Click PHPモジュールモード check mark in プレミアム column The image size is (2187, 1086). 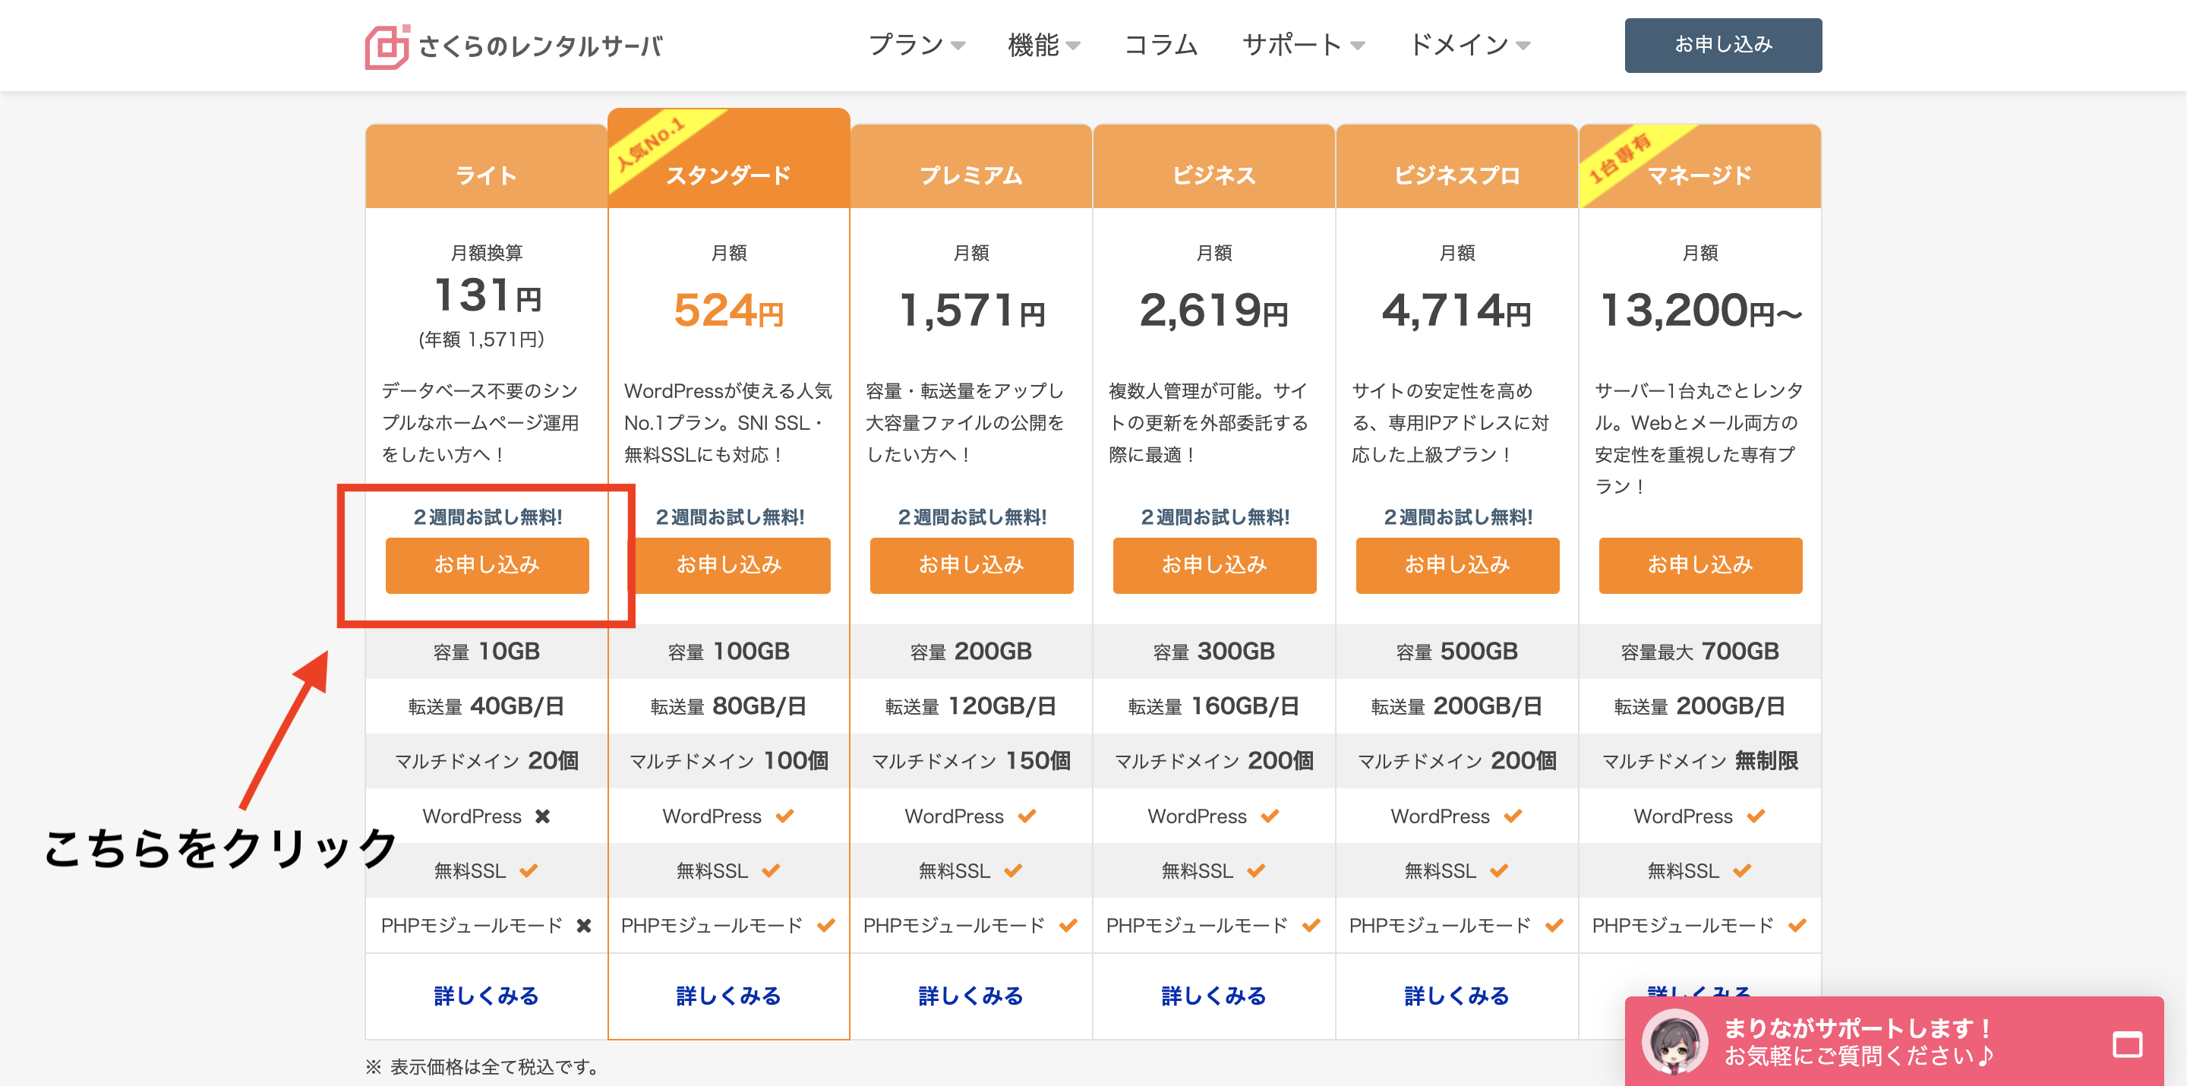1069,926
